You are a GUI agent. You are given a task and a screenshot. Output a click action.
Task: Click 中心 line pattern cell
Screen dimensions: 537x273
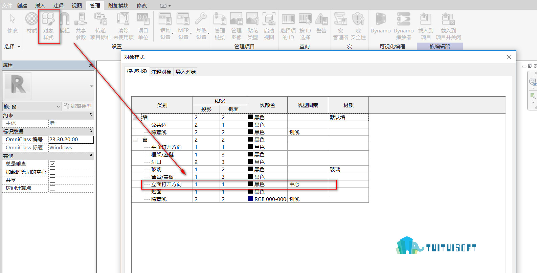(x=308, y=184)
